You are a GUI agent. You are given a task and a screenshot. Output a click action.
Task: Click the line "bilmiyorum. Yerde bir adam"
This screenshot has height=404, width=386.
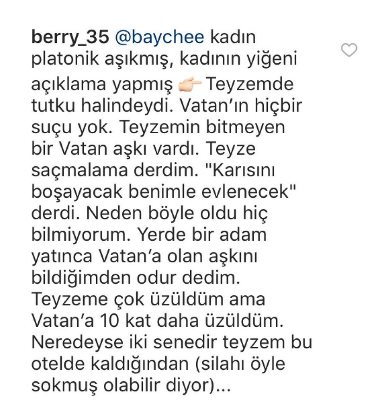tap(149, 235)
